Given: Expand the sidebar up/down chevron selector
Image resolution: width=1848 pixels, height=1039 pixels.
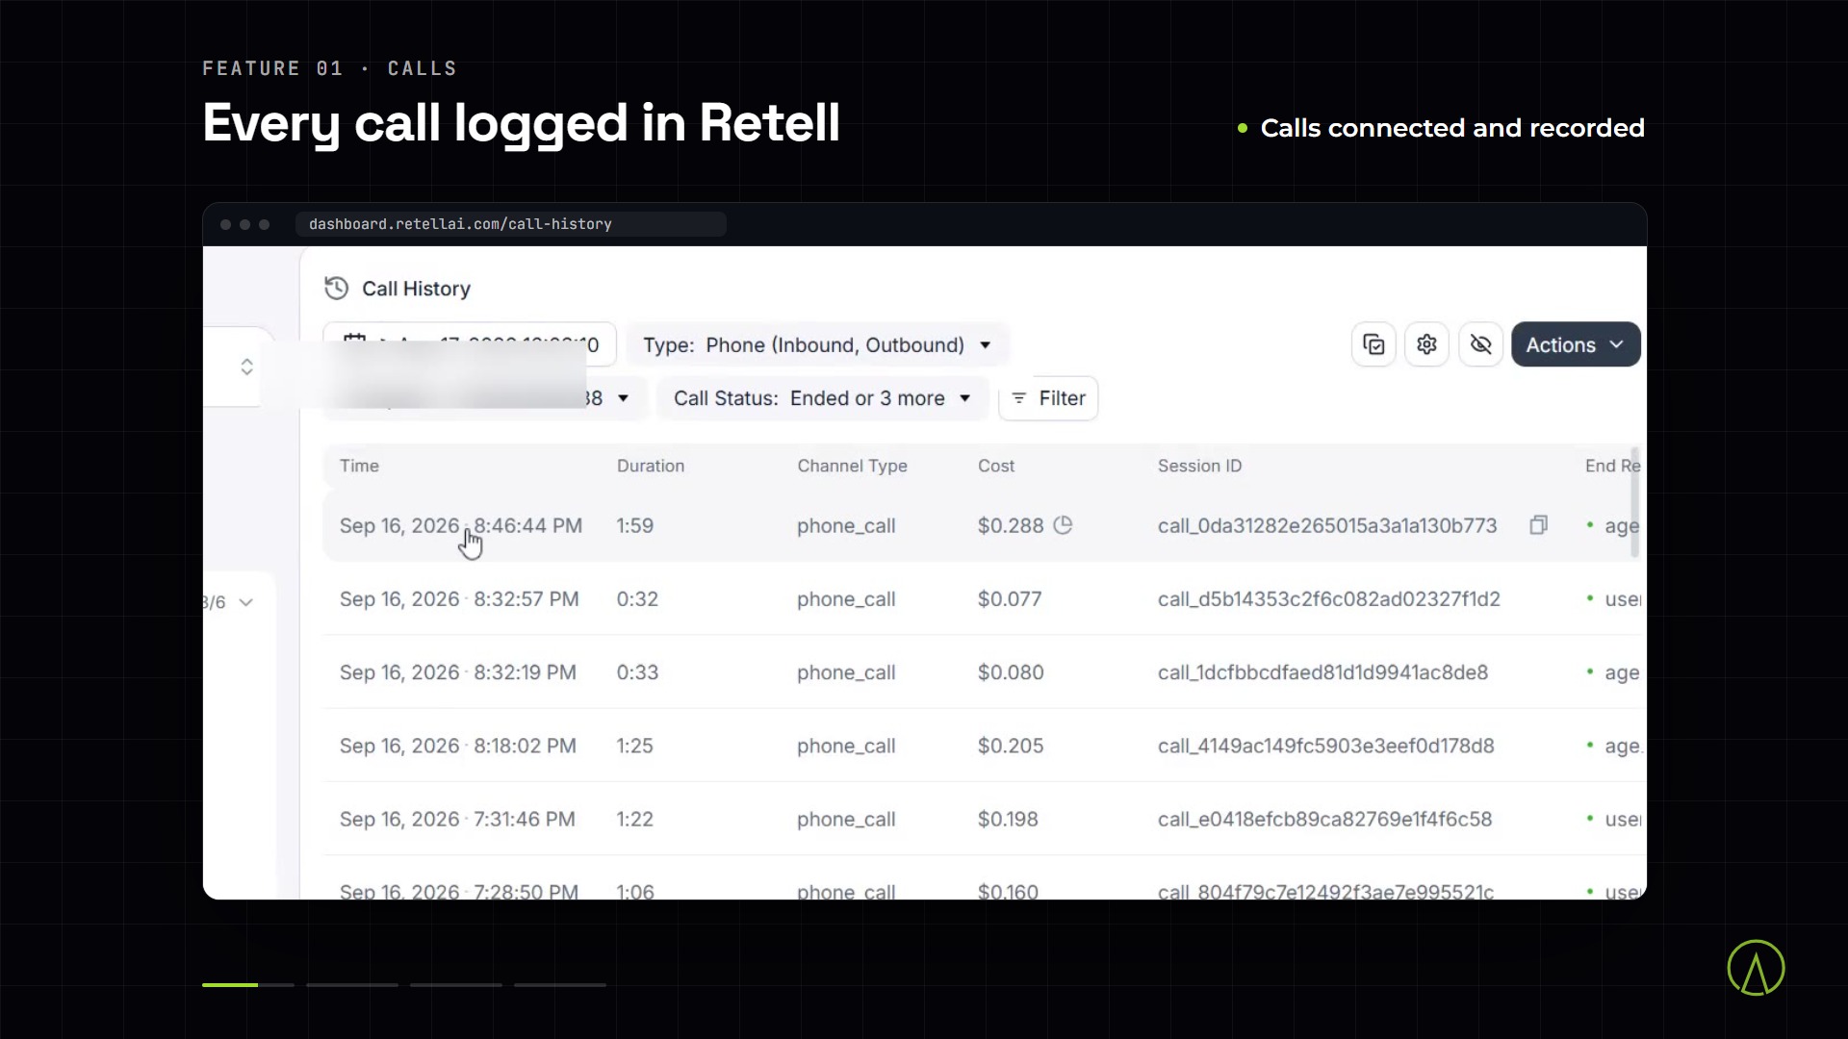Looking at the screenshot, I should click(246, 367).
